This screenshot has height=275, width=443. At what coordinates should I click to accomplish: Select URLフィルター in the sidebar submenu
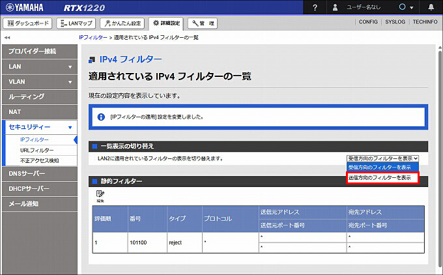pyautogui.click(x=36, y=150)
